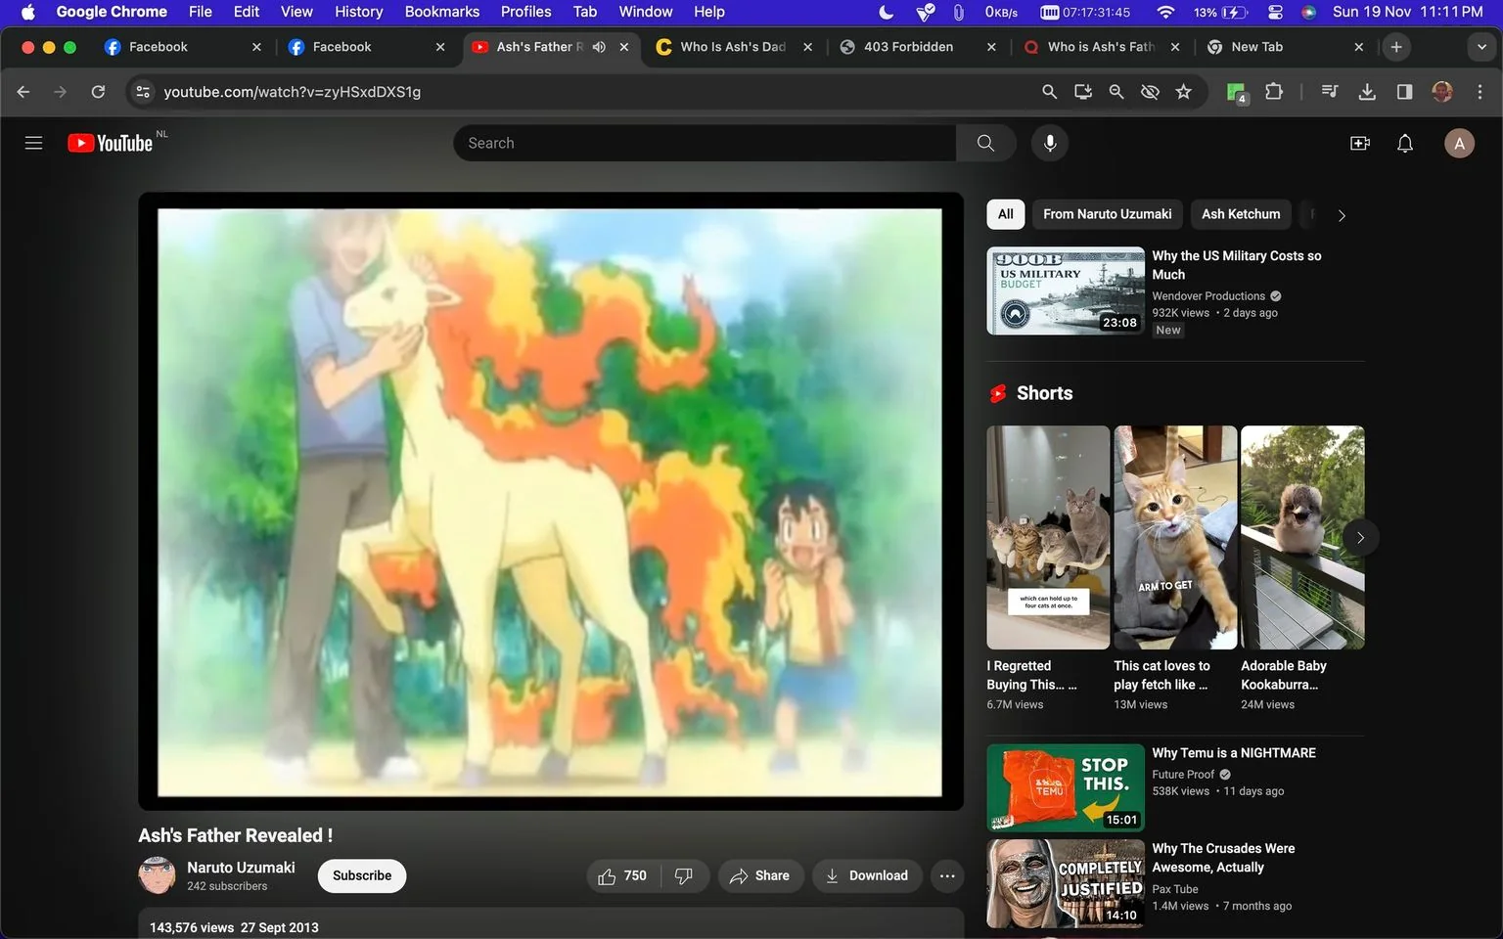Mute the tab via speaker icon

599,47
